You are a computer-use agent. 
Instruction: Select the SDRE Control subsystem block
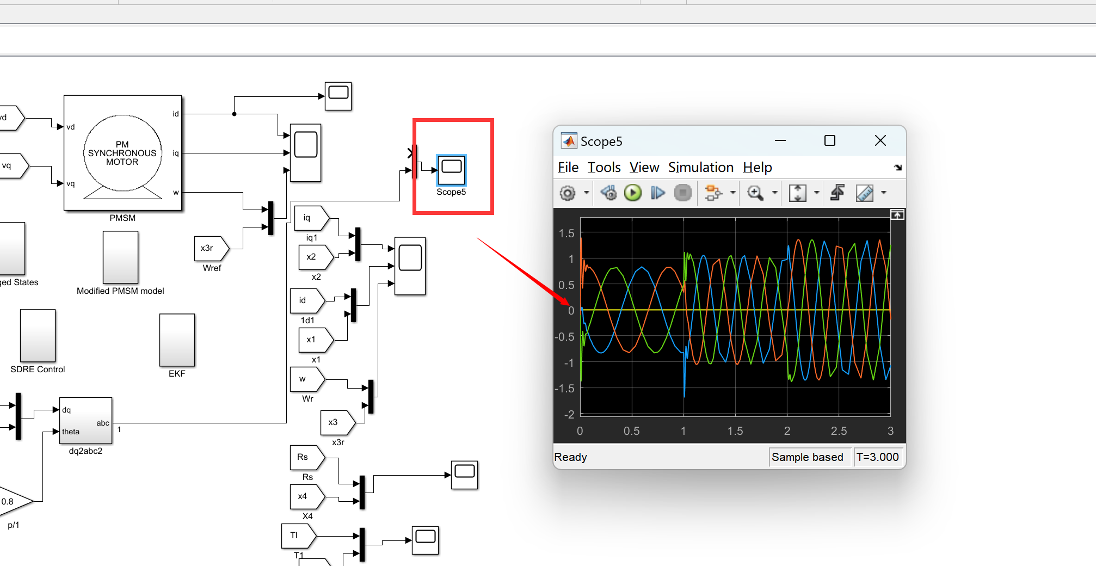coord(38,336)
